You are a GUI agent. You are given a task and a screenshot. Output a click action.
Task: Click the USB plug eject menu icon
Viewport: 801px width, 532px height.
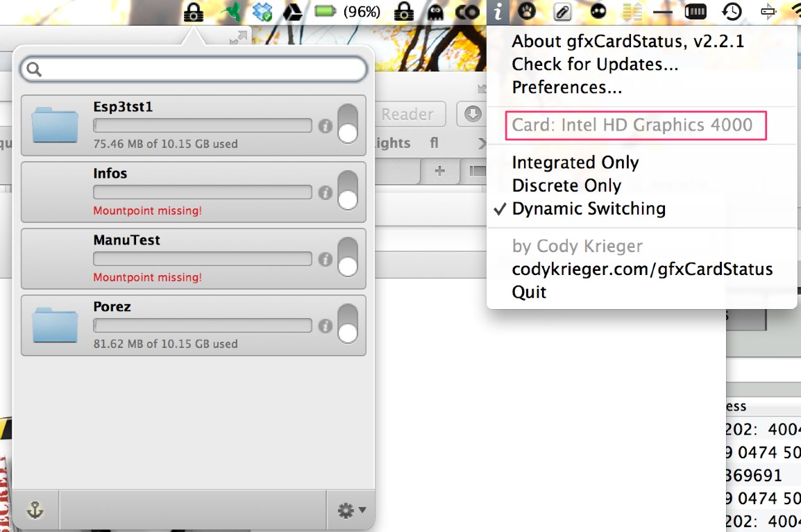768,10
